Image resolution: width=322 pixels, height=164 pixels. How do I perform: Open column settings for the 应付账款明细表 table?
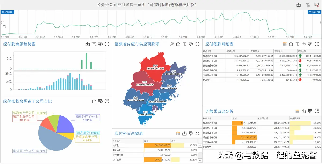pos(285,44)
